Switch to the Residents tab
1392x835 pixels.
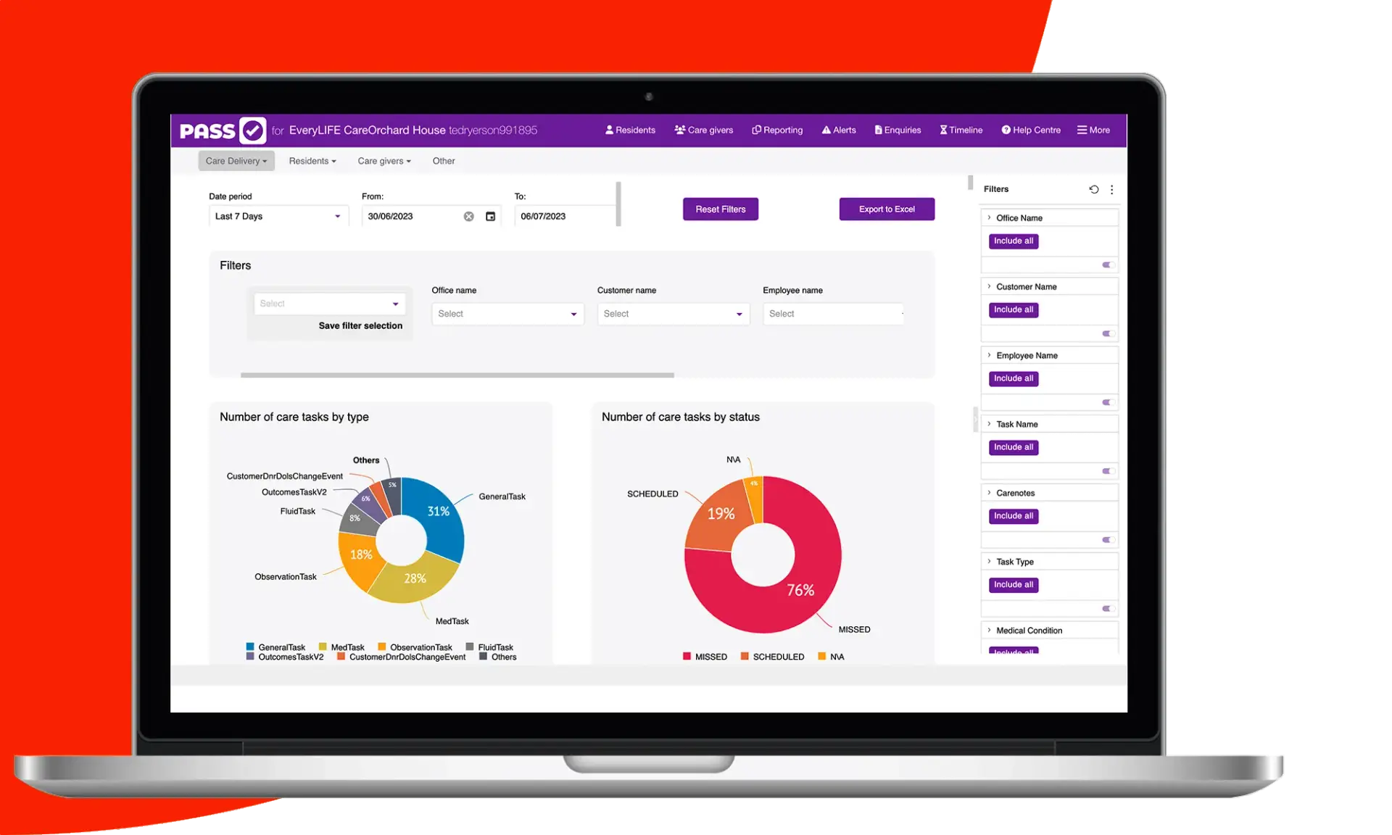pos(311,161)
